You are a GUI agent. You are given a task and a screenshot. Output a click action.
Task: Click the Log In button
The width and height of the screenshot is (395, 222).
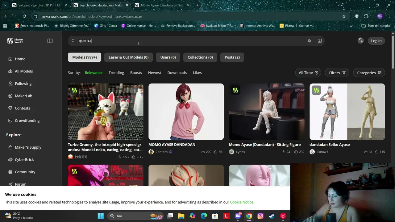[x=376, y=41]
